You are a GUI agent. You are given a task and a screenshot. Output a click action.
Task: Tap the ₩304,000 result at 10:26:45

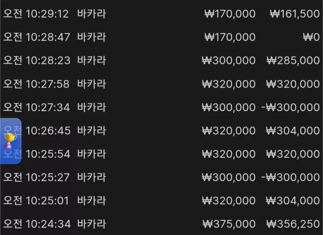click(x=293, y=131)
